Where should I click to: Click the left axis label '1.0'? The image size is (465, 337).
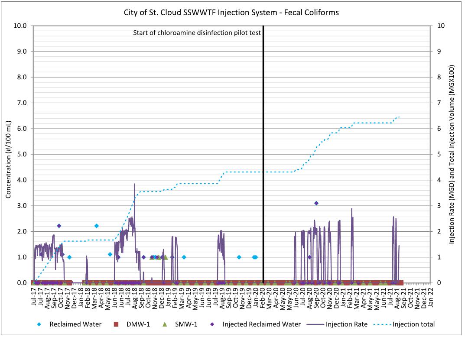[x=22, y=257]
